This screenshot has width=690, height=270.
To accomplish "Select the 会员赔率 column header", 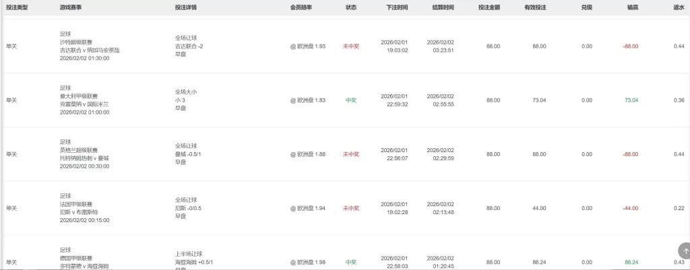I will 302,7.
